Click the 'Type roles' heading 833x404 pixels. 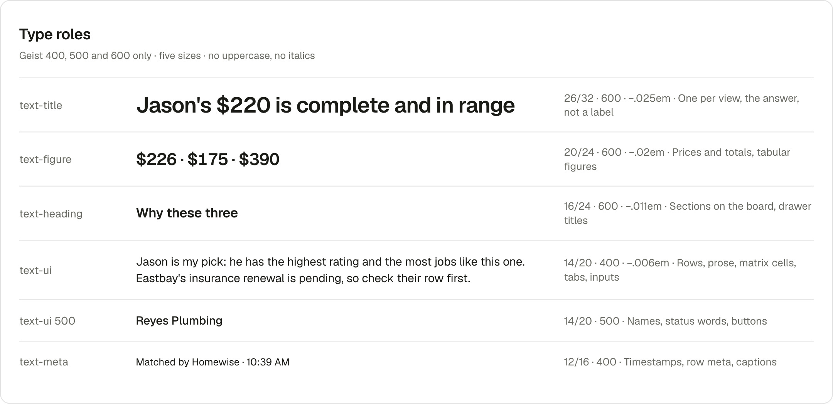55,34
